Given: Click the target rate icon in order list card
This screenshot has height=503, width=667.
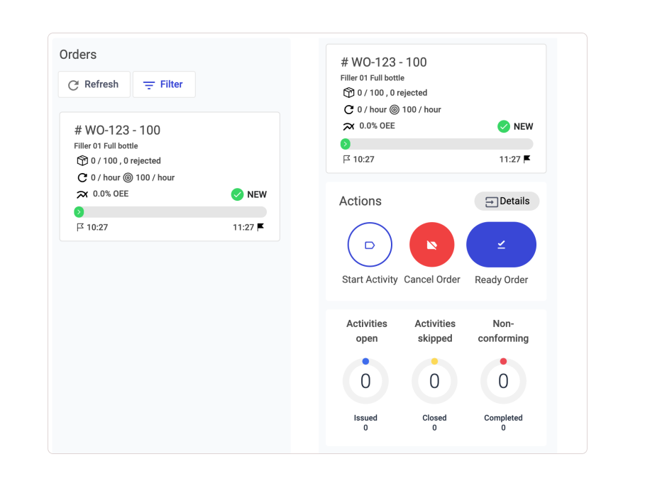Looking at the screenshot, I should tap(128, 178).
